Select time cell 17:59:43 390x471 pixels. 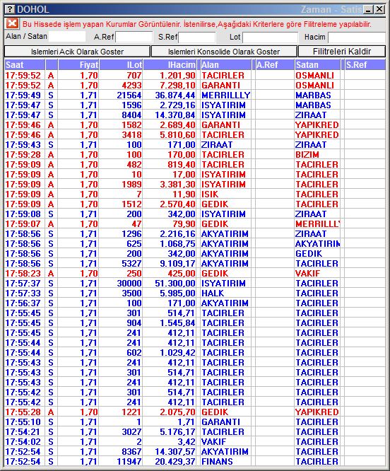[x=23, y=145]
